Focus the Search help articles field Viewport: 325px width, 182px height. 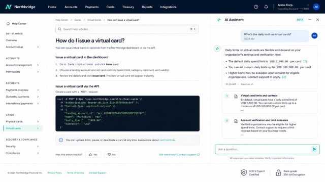[127, 29]
